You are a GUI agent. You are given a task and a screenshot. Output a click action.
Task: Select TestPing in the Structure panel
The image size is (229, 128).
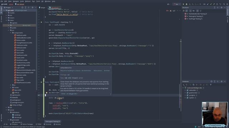pos(195,19)
